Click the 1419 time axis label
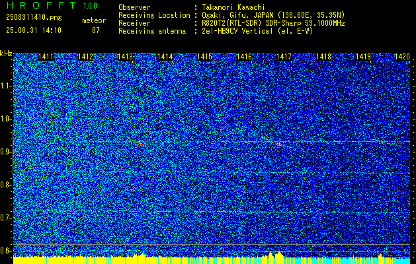 tap(363, 57)
